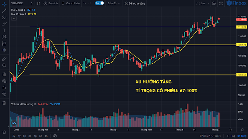The image size is (248, 139).
Task: Toggle tự động auto scale
Action: point(242,136)
